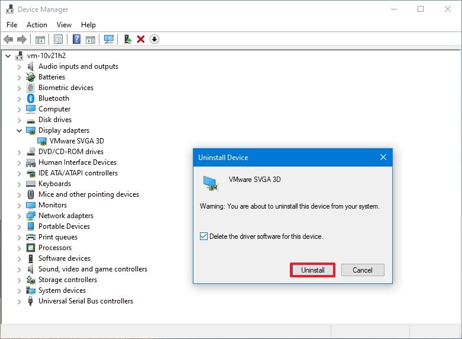Expand the Network adapters chevron
The image size is (462, 339).
pyautogui.click(x=19, y=216)
